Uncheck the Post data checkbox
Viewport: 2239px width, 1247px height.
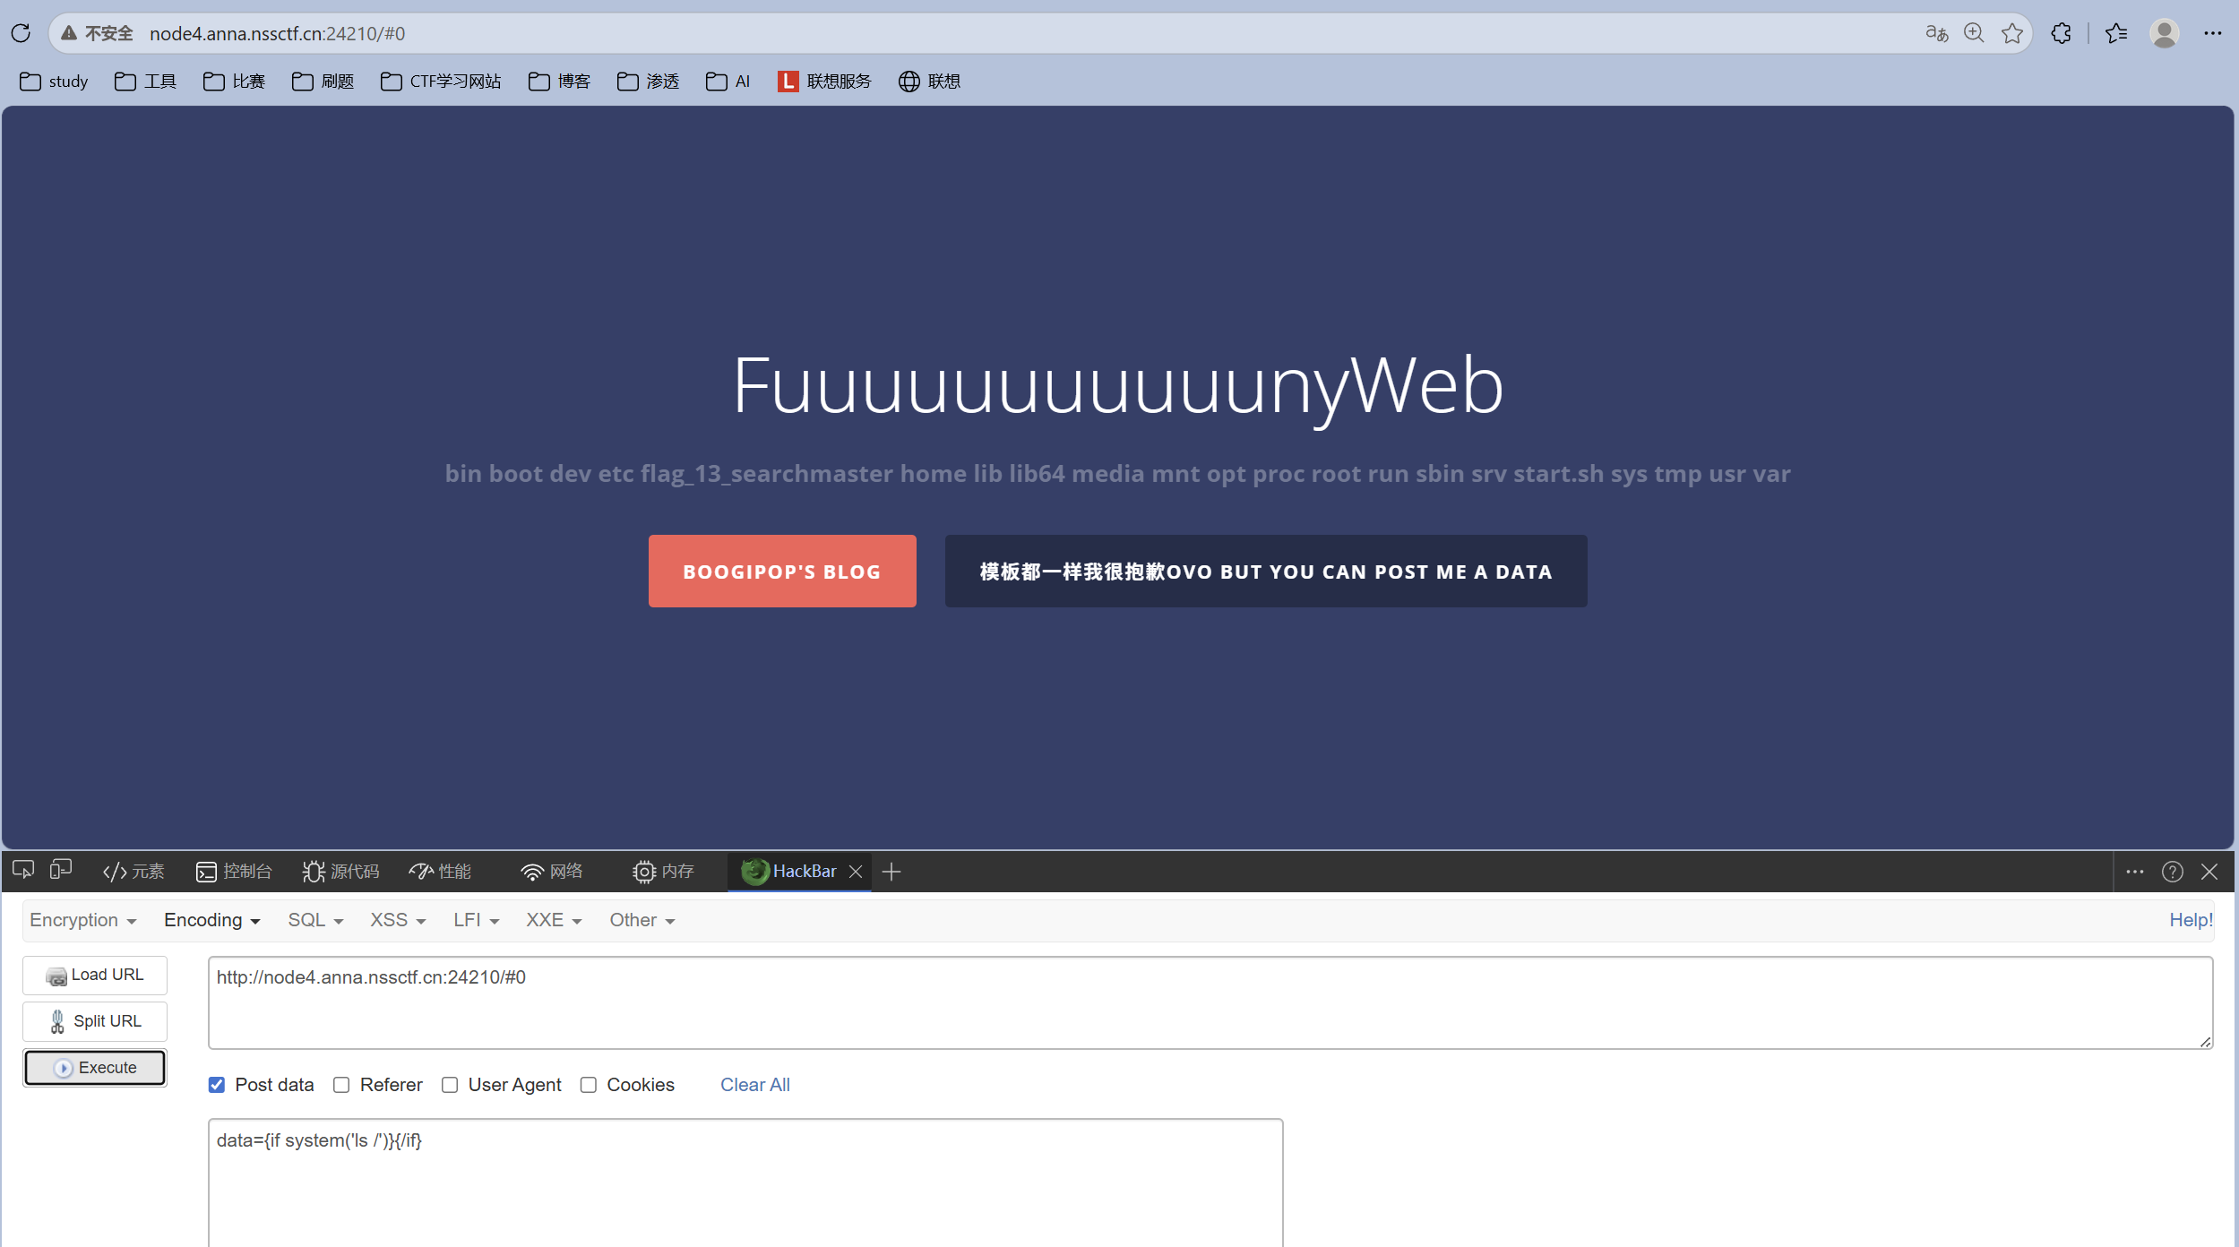tap(217, 1085)
